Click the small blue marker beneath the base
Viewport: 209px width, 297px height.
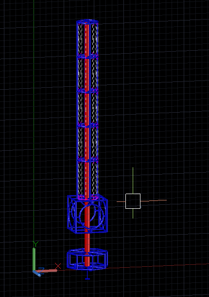pos(87,275)
